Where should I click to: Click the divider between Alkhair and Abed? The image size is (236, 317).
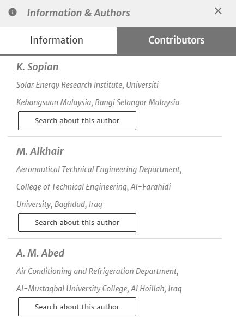click(x=115, y=239)
